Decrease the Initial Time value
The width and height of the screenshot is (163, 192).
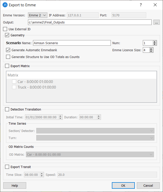[x=60, y=118]
